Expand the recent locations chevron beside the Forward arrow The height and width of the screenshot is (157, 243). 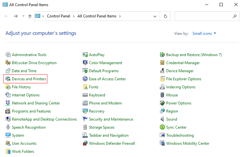(23, 16)
